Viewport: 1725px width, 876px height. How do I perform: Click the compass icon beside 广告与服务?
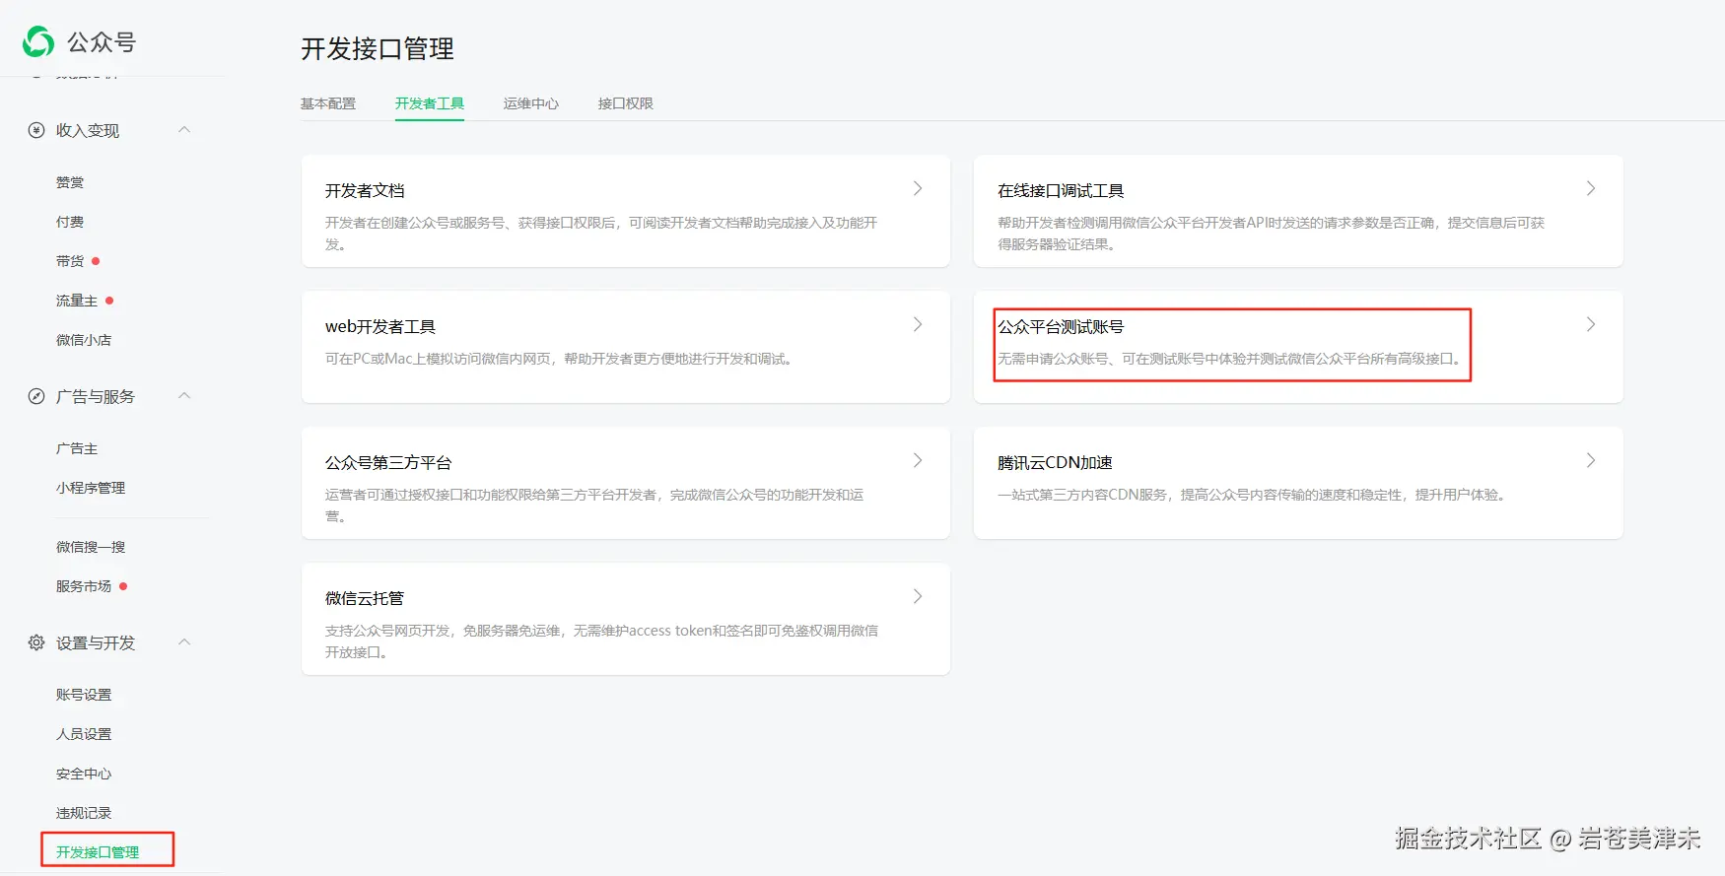tap(36, 396)
